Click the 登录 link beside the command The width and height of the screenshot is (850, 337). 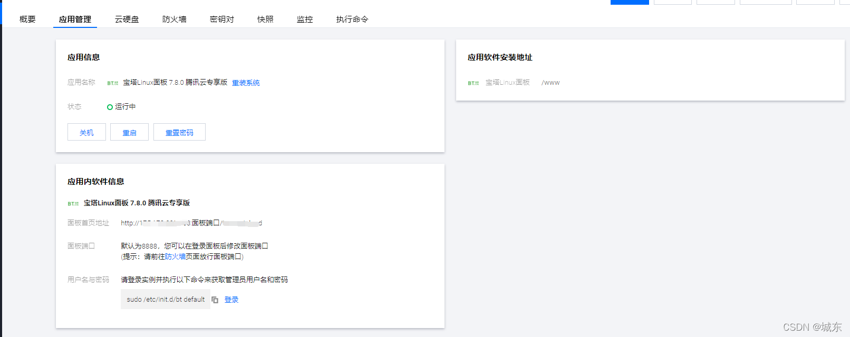point(231,300)
